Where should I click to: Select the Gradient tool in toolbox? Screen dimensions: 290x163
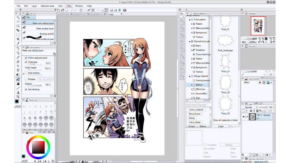click(18, 84)
